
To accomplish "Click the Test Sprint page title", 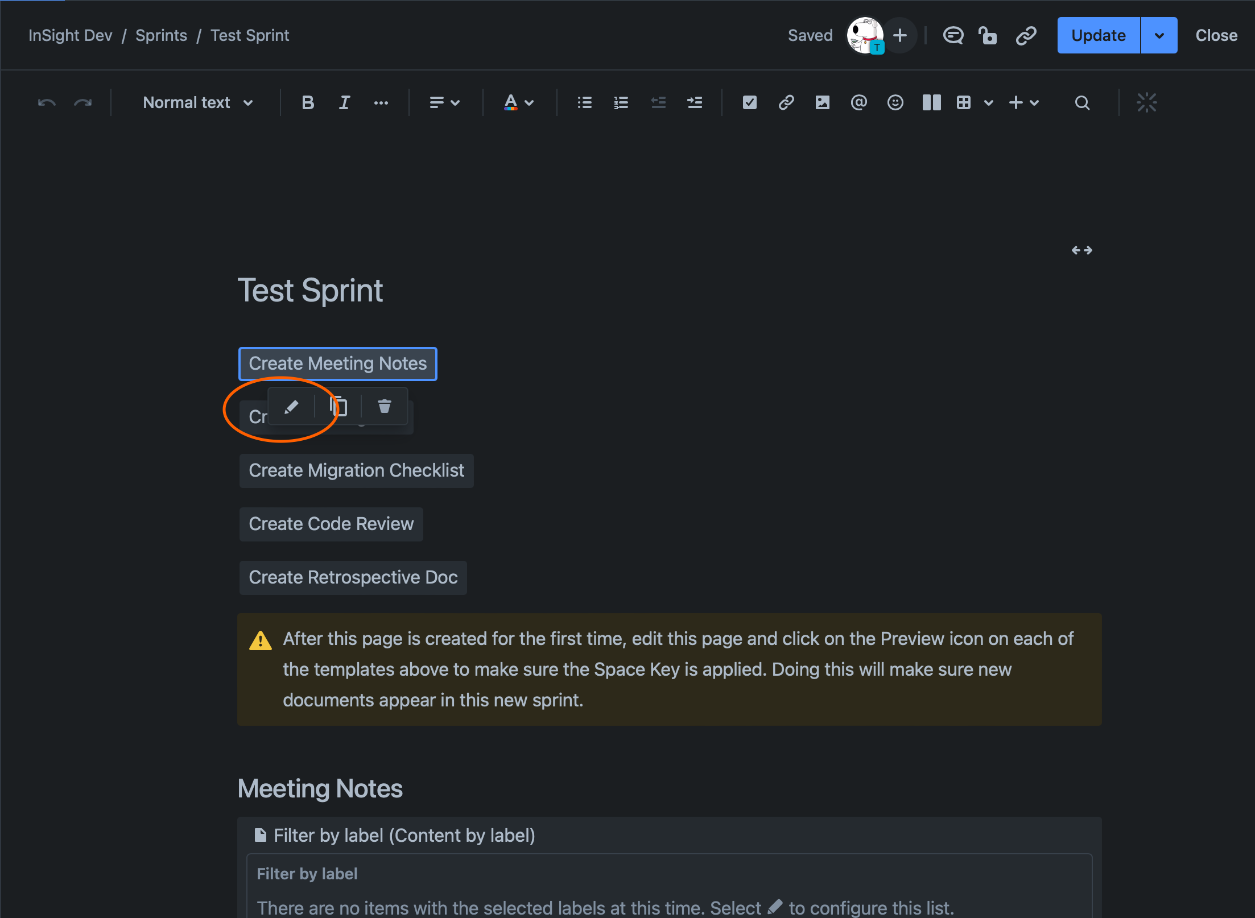I will [310, 291].
